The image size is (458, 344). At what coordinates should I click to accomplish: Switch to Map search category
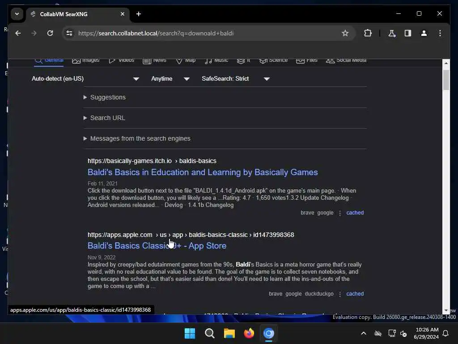pos(186,60)
